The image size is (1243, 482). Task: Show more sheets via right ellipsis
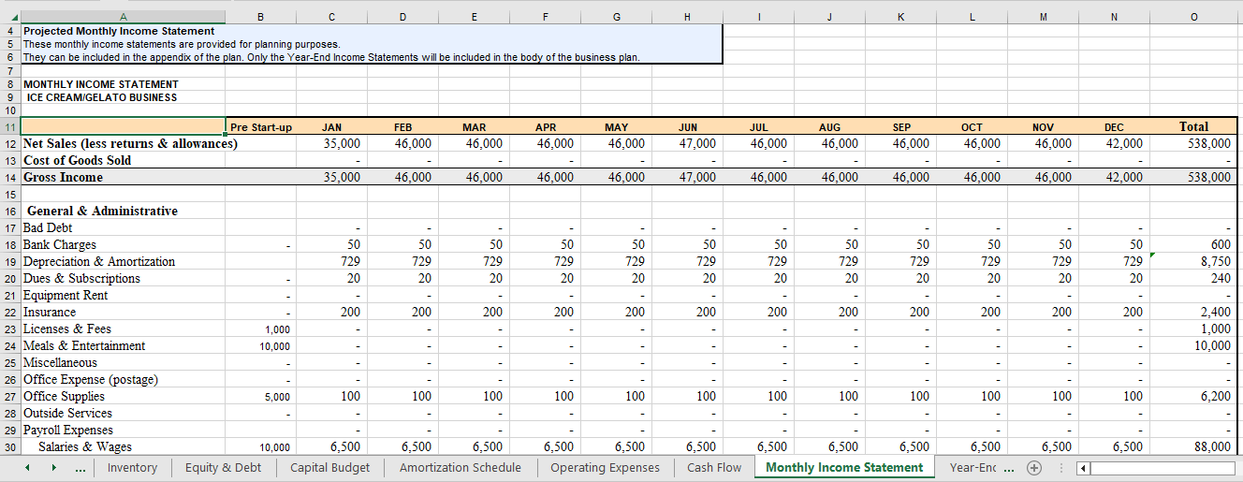point(1007,468)
